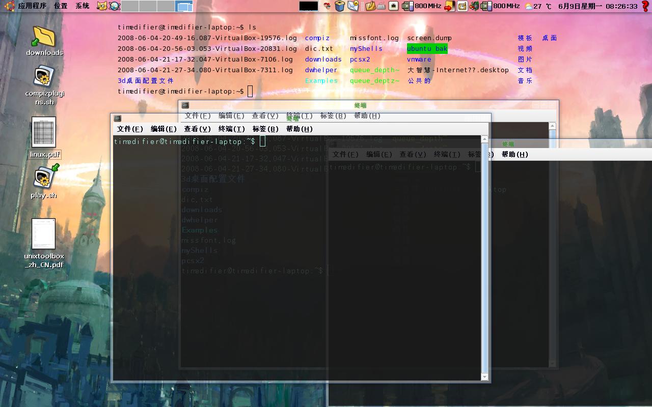Click 'compiz' in desktop ls output
The image size is (652, 407).
(317, 38)
